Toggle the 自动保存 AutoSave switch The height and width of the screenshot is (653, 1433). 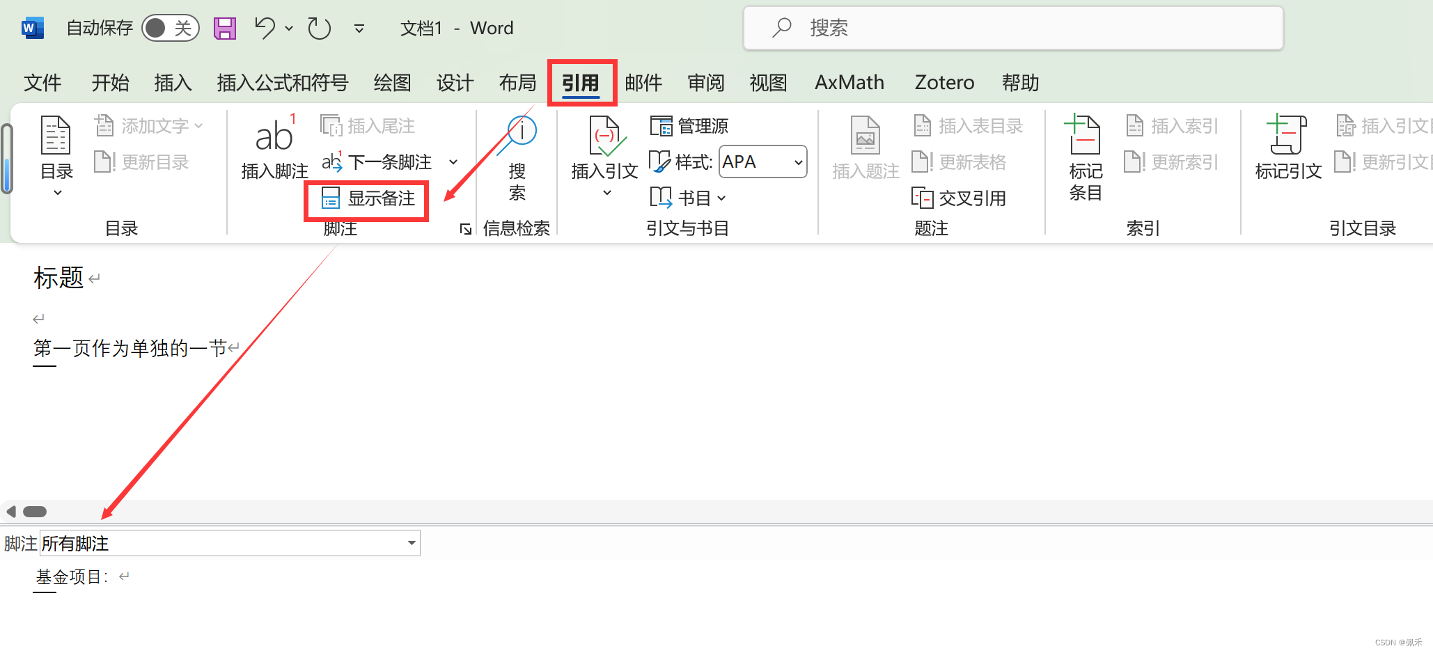point(170,29)
